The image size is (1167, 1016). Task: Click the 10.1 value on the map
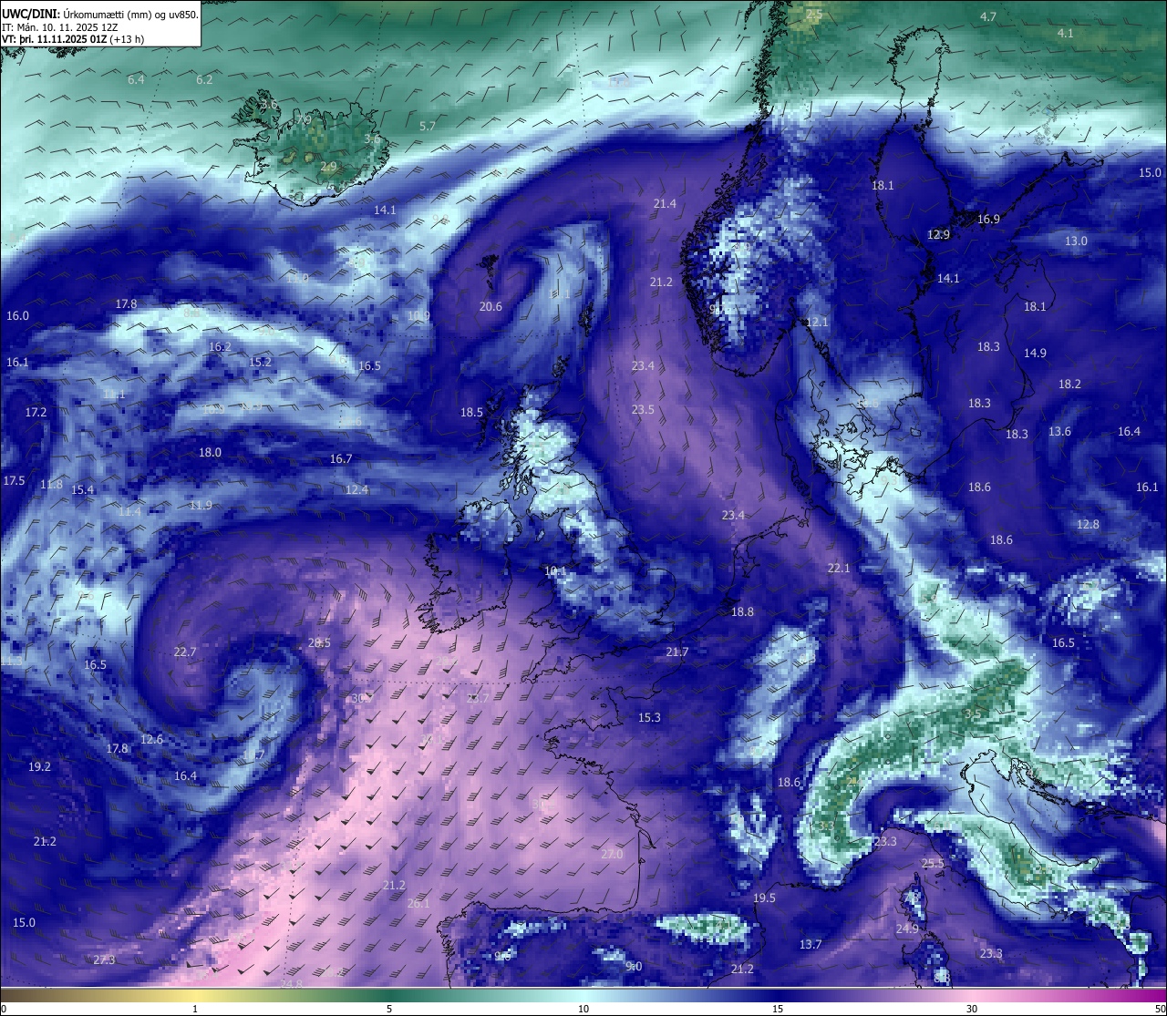[555, 572]
